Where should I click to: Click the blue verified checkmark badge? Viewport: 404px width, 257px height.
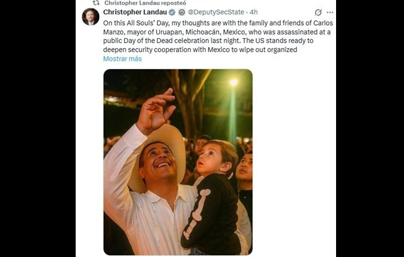click(172, 12)
